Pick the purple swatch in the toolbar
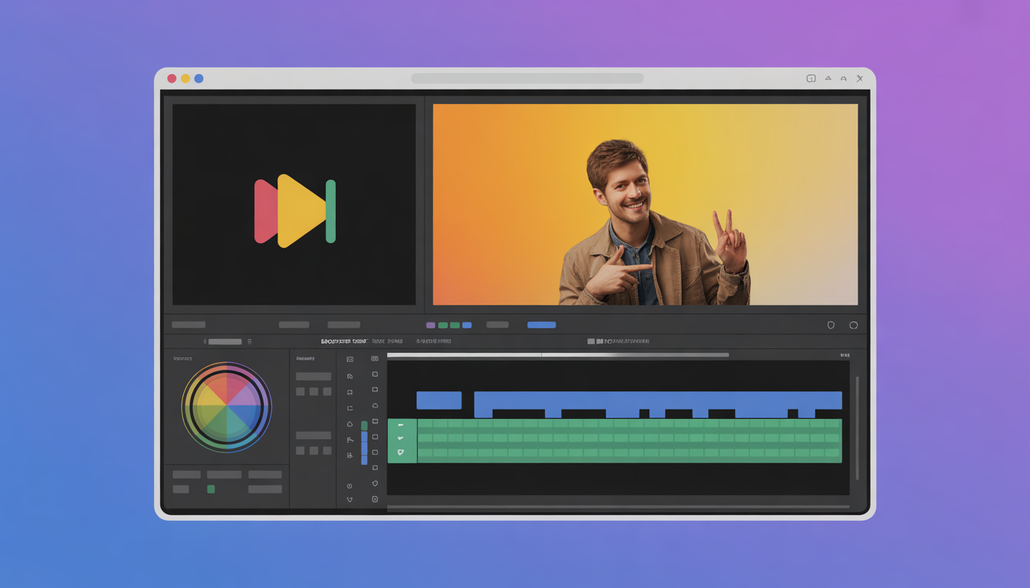Screen dimensions: 1030x588 [431, 325]
